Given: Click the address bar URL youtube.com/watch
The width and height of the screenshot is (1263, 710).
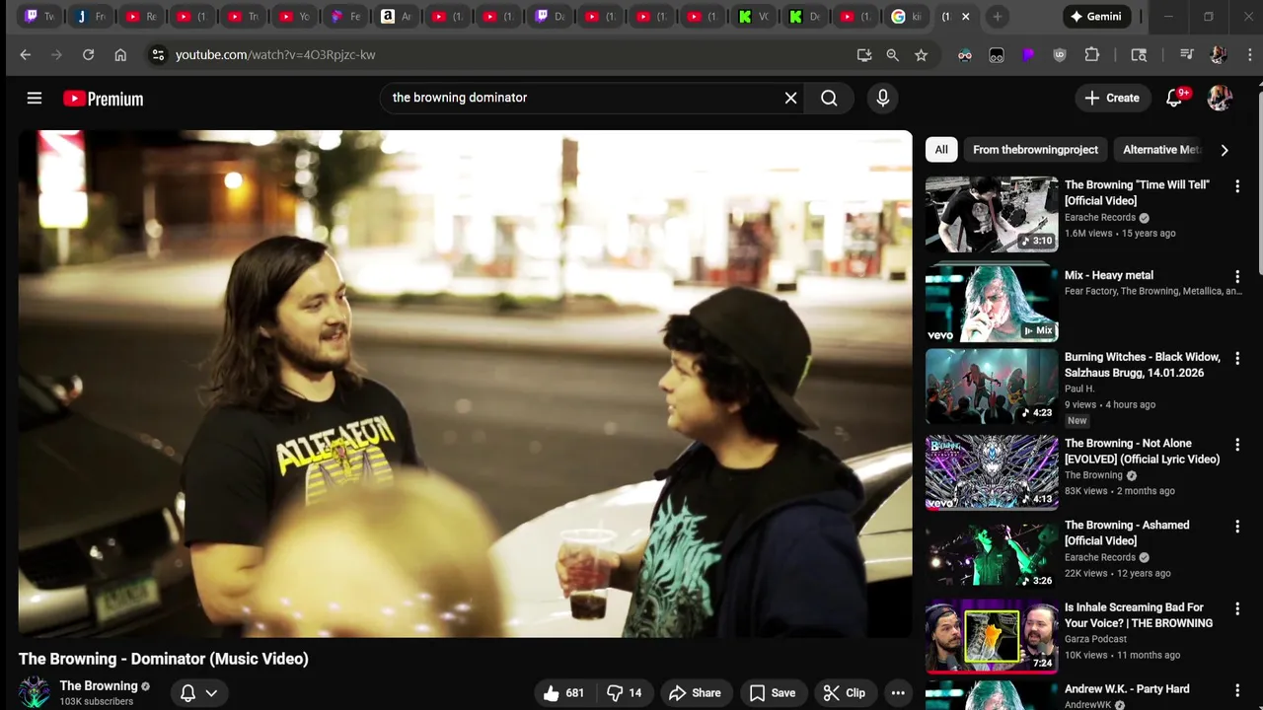Looking at the screenshot, I should click(275, 55).
